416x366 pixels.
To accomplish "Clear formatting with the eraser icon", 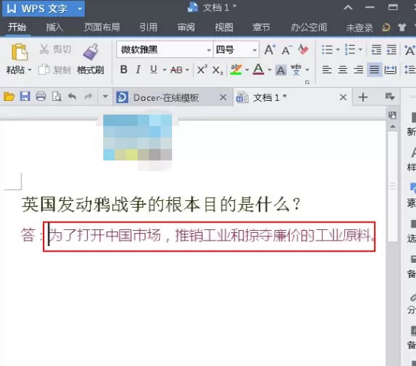I will click(x=304, y=50).
